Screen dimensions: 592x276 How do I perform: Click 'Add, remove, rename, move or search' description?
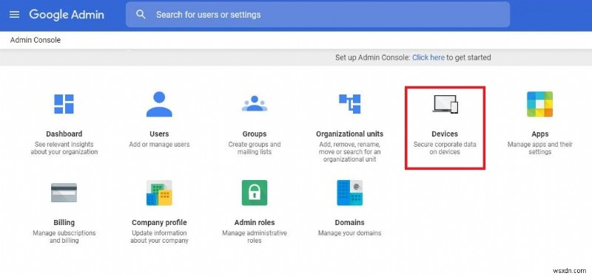click(349, 152)
